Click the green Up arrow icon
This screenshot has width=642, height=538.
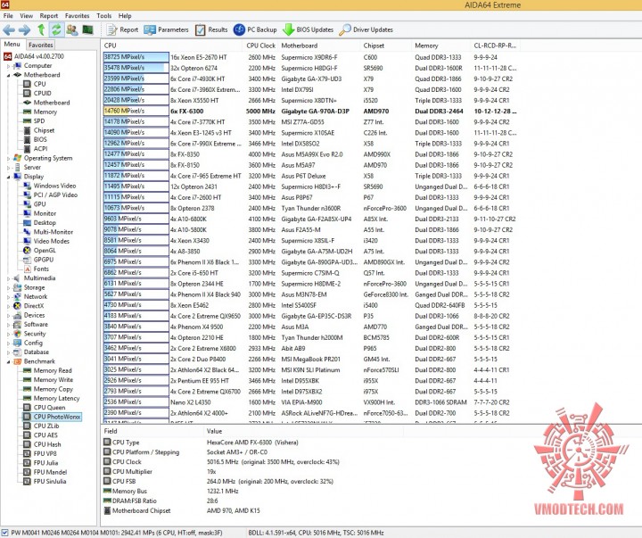tap(41, 29)
